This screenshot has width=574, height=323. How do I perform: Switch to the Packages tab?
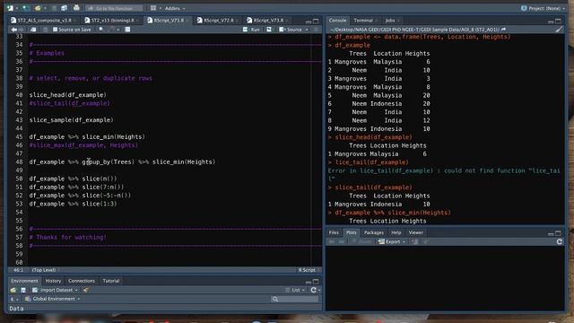point(374,232)
